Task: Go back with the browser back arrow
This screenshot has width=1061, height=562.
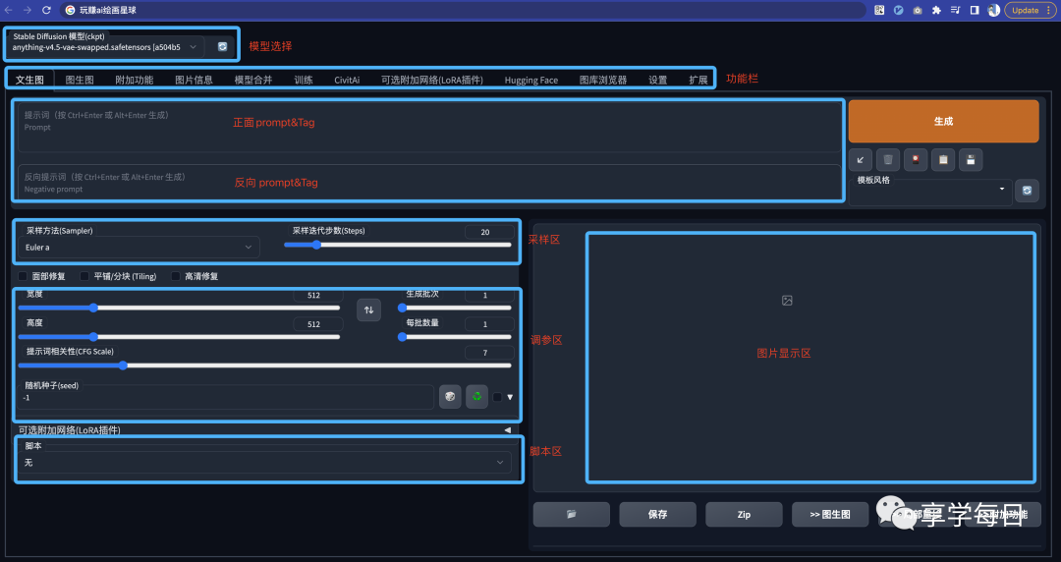Action: point(9,10)
